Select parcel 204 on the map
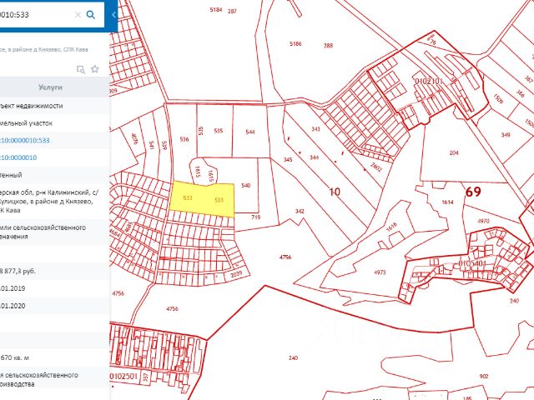The width and height of the screenshot is (534, 400). pyautogui.click(x=477, y=153)
